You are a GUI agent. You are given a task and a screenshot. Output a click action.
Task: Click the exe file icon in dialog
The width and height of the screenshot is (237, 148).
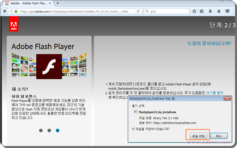[135, 112]
